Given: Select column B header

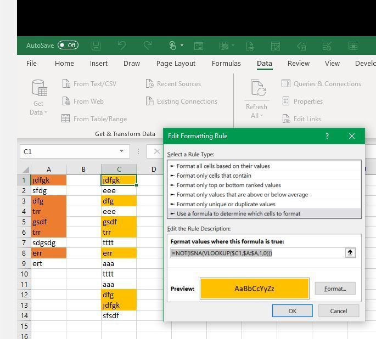Looking at the screenshot, I should point(83,169).
